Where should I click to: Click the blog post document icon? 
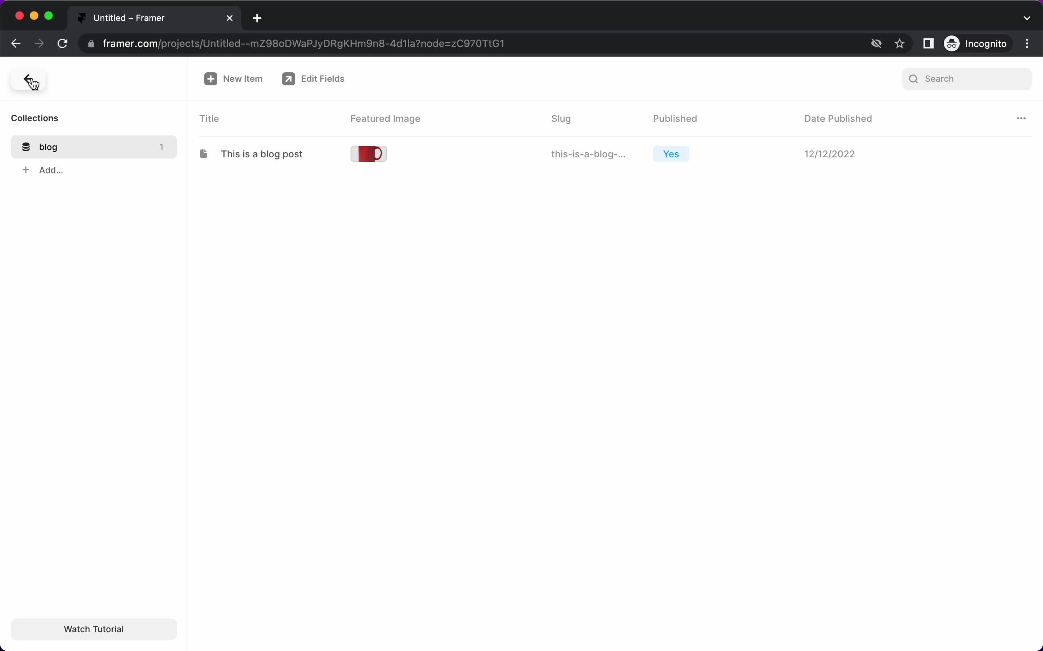pyautogui.click(x=203, y=154)
